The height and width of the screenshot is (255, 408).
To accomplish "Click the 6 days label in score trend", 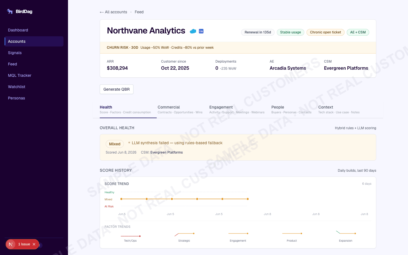I will point(367,184).
